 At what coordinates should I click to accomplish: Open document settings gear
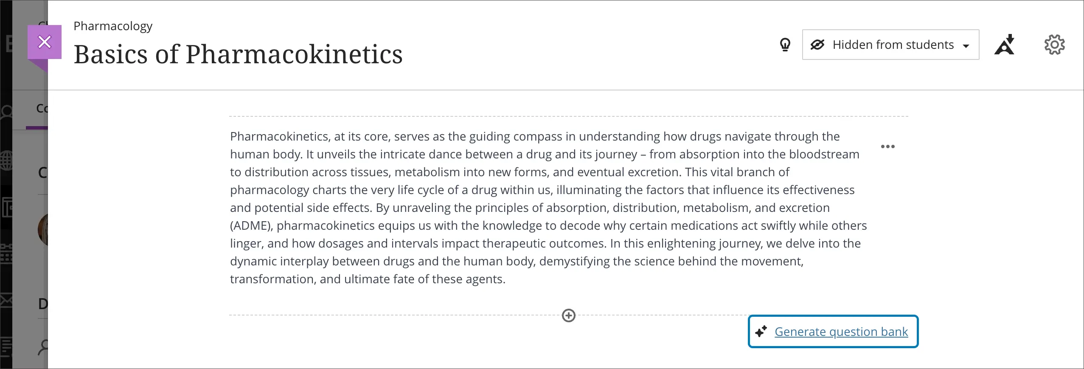[1054, 45]
